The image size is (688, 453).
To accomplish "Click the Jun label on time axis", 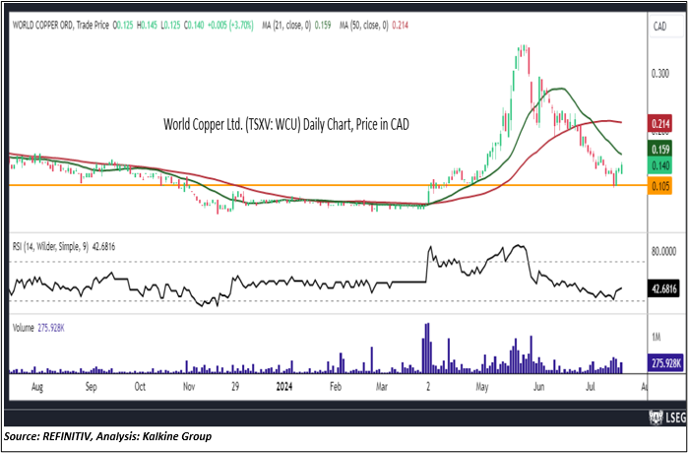I will [x=538, y=388].
